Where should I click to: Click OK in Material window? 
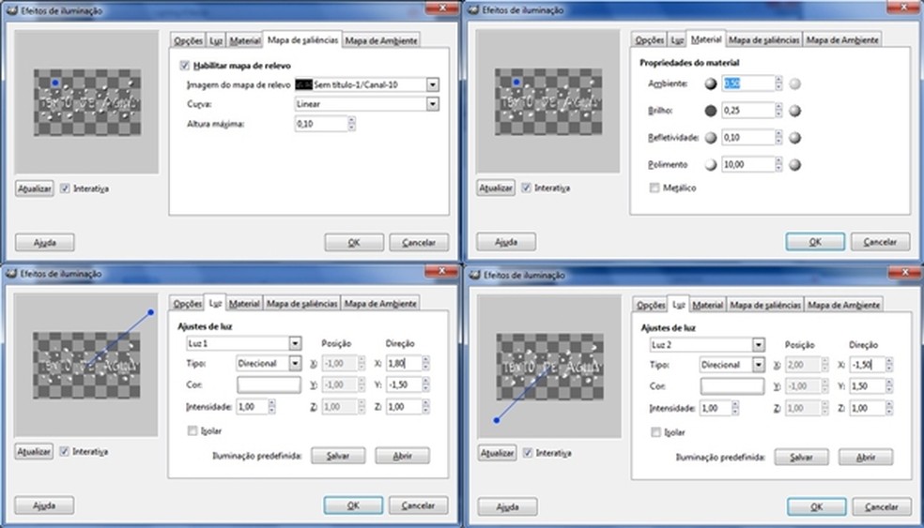[x=815, y=242]
